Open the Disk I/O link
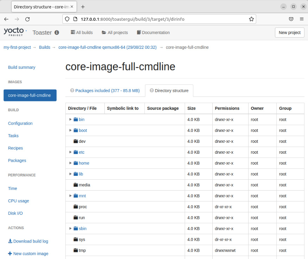Image resolution: width=308 pixels, height=259 pixels. coord(15,213)
